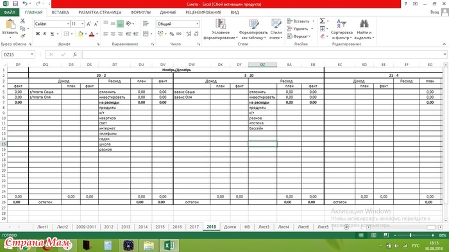449x252 pixels.
Task: Open Sort and Filter (Сортировка и фильтр)
Action: 341,29
